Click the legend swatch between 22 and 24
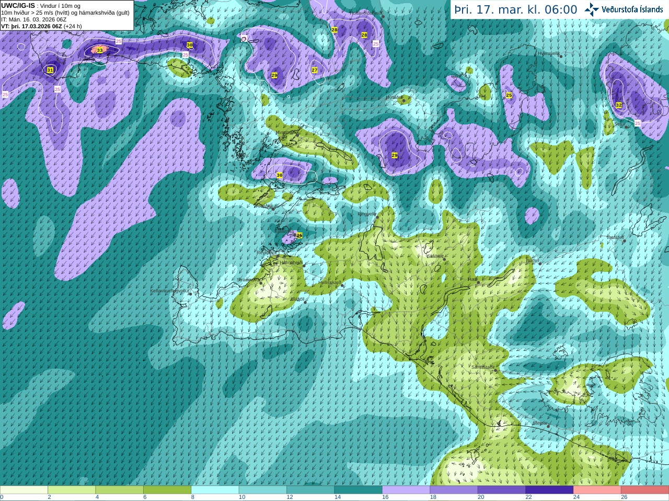Screen dimensions: 669x501 point(549,490)
